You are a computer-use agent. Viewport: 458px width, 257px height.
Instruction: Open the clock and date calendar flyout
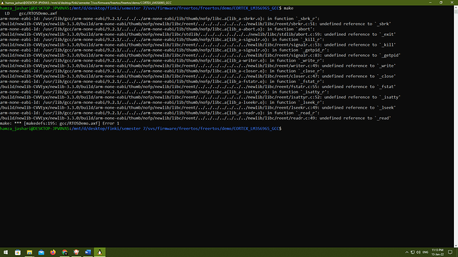[x=437, y=252]
